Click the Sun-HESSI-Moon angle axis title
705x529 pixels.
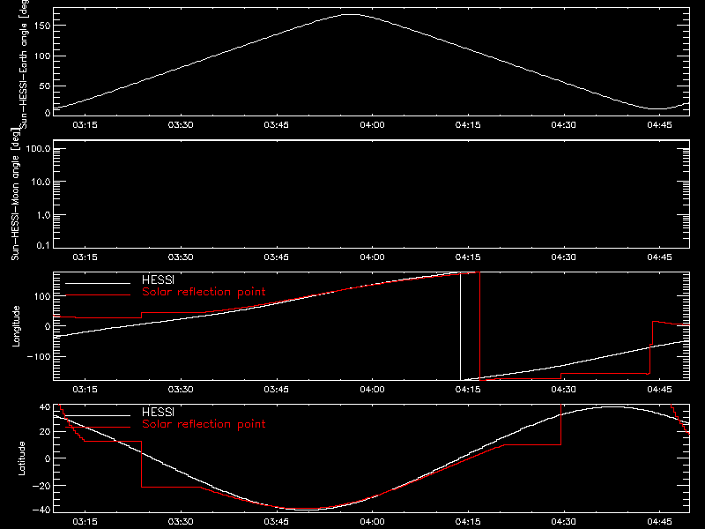tap(15, 194)
